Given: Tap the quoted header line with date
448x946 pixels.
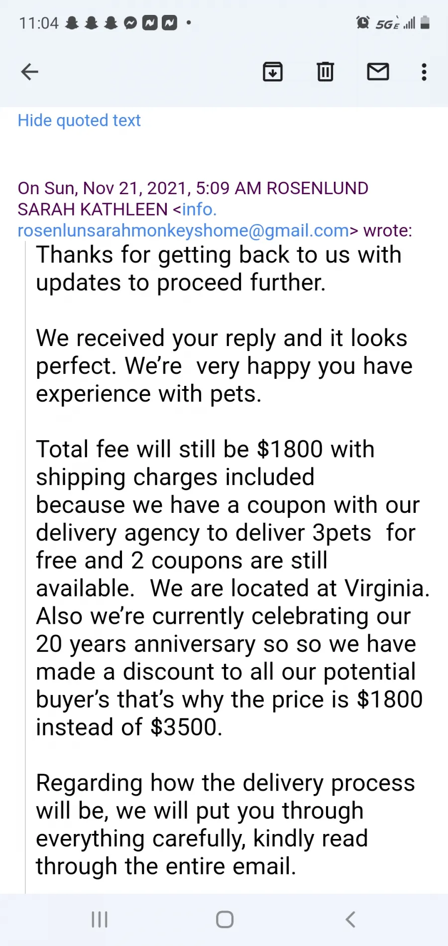Looking at the screenshot, I should pyautogui.click(x=193, y=188).
